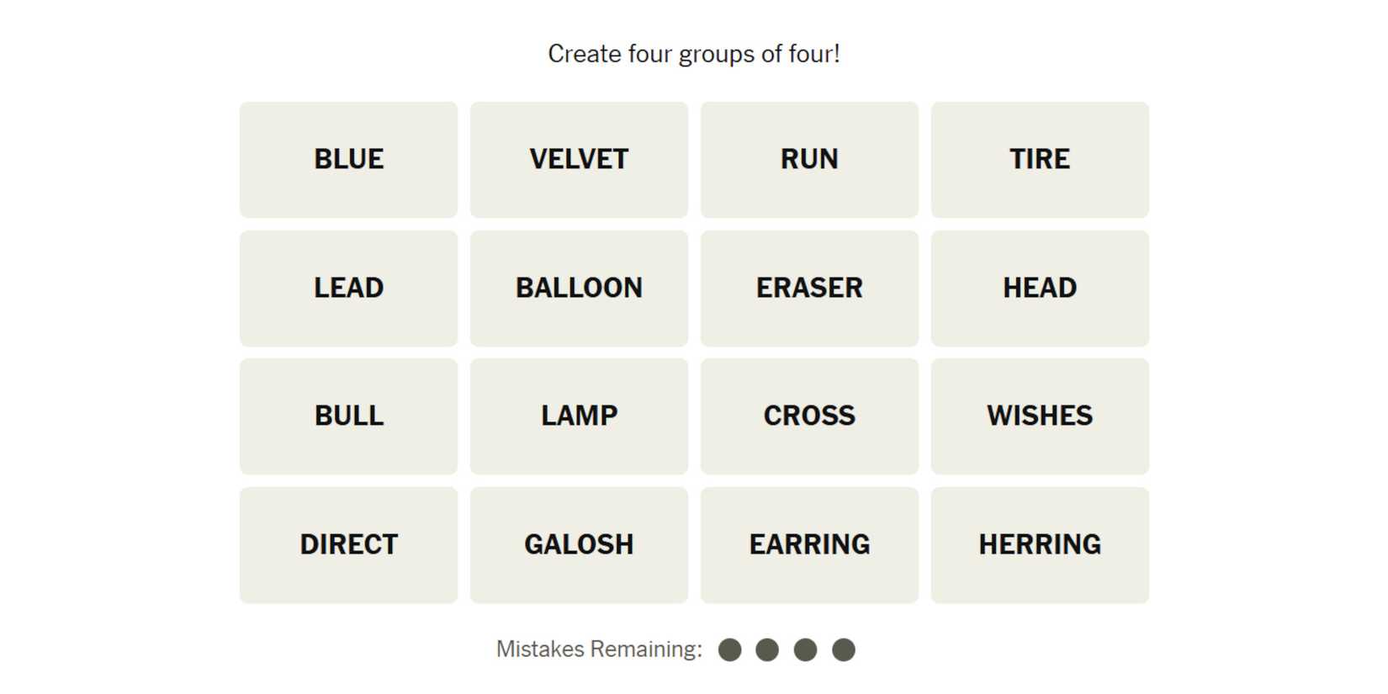1388x694 pixels.
Task: Tap the HEAD word tile
Action: tap(1040, 289)
